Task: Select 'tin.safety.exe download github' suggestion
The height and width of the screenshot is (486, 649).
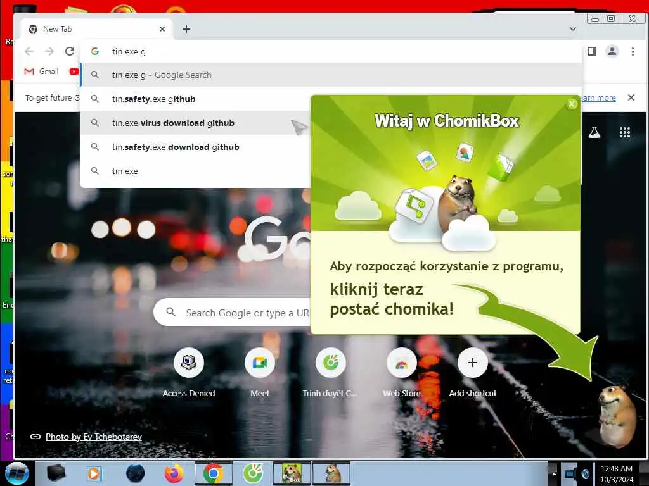Action: [x=195, y=147]
